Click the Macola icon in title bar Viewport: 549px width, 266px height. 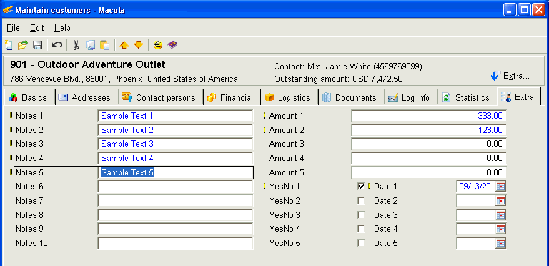pyautogui.click(x=8, y=10)
